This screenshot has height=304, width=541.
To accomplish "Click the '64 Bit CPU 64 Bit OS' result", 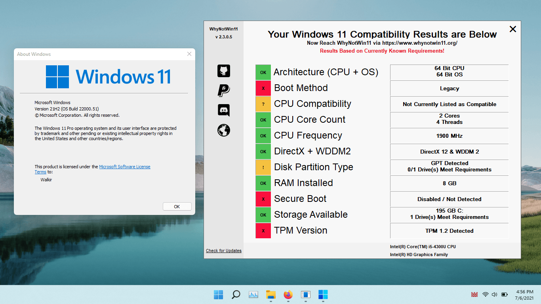I will coord(450,72).
